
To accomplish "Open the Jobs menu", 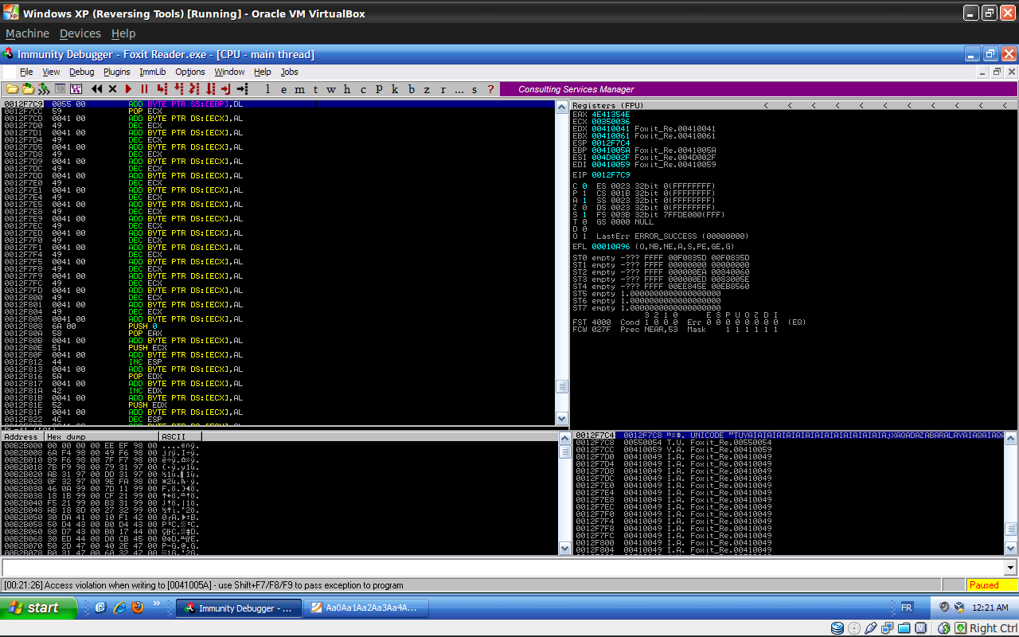I will coord(289,72).
